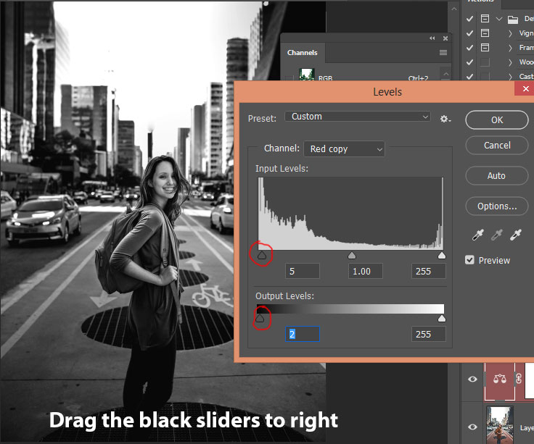Select the Vign action name
Viewport: 534px width, 444px height.
(x=526, y=33)
